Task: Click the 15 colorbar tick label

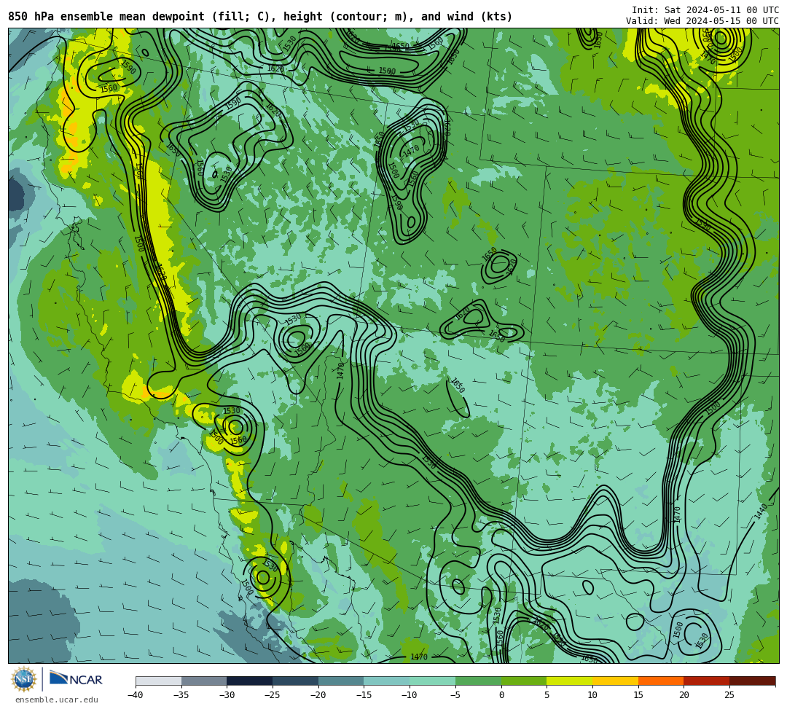Action: pos(638,695)
